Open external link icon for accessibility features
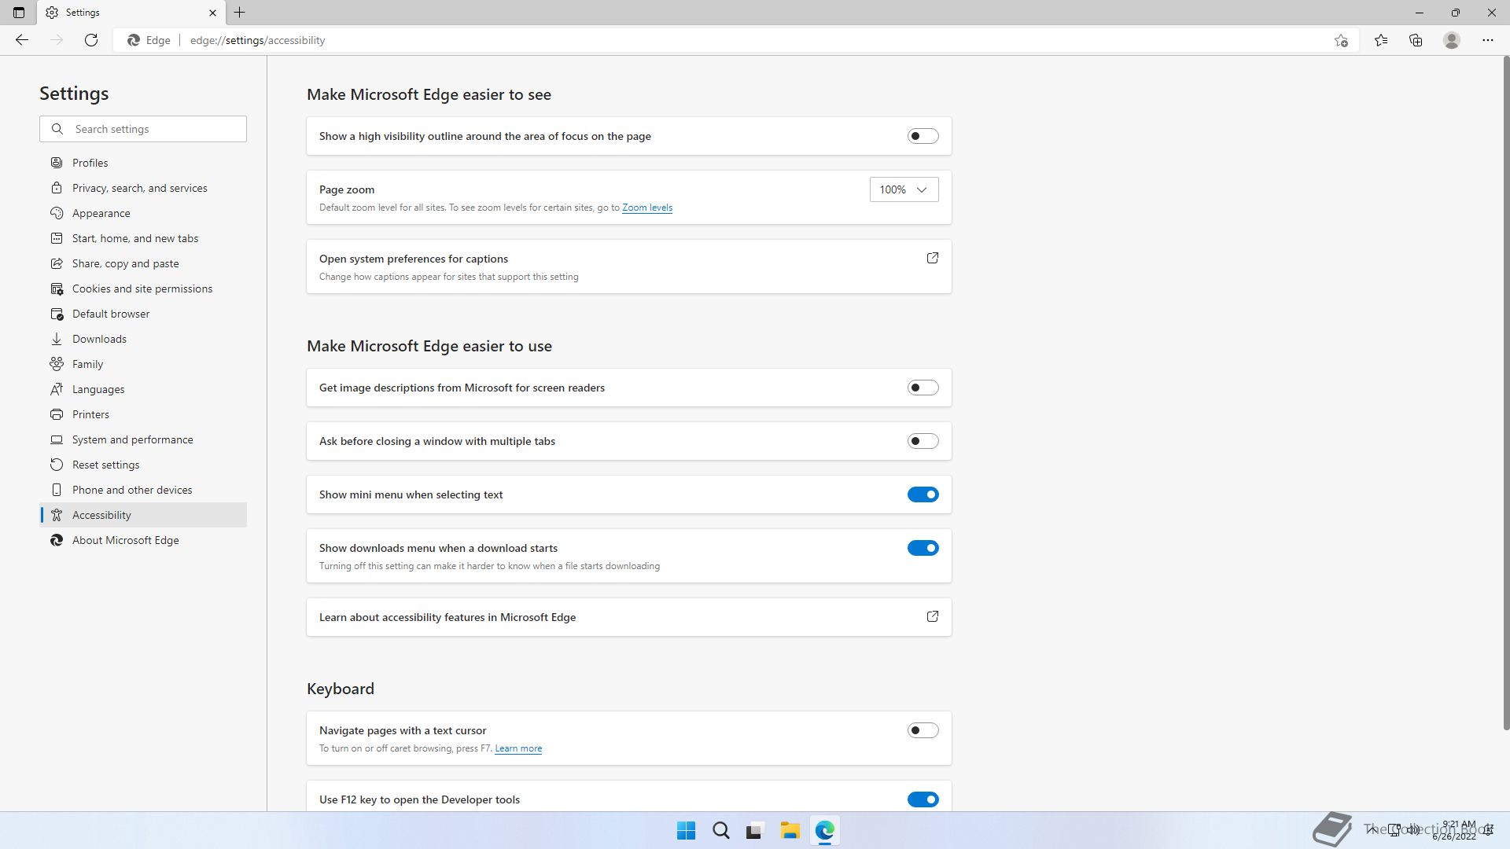This screenshot has width=1510, height=849. click(933, 616)
